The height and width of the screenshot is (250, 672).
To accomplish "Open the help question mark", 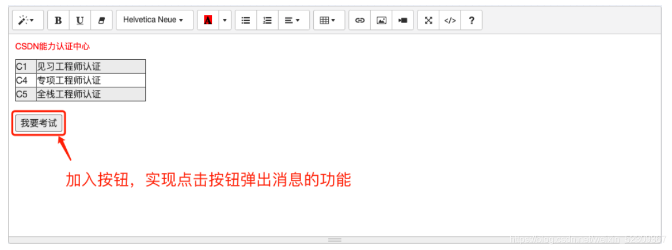I will [x=472, y=20].
